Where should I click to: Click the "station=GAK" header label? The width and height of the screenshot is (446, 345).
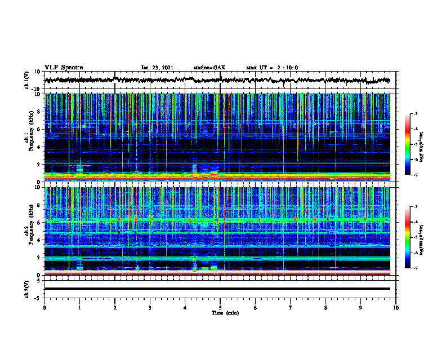(x=209, y=68)
